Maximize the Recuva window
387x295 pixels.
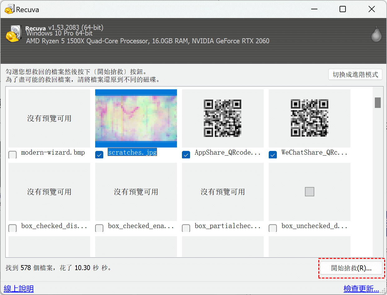343,9
